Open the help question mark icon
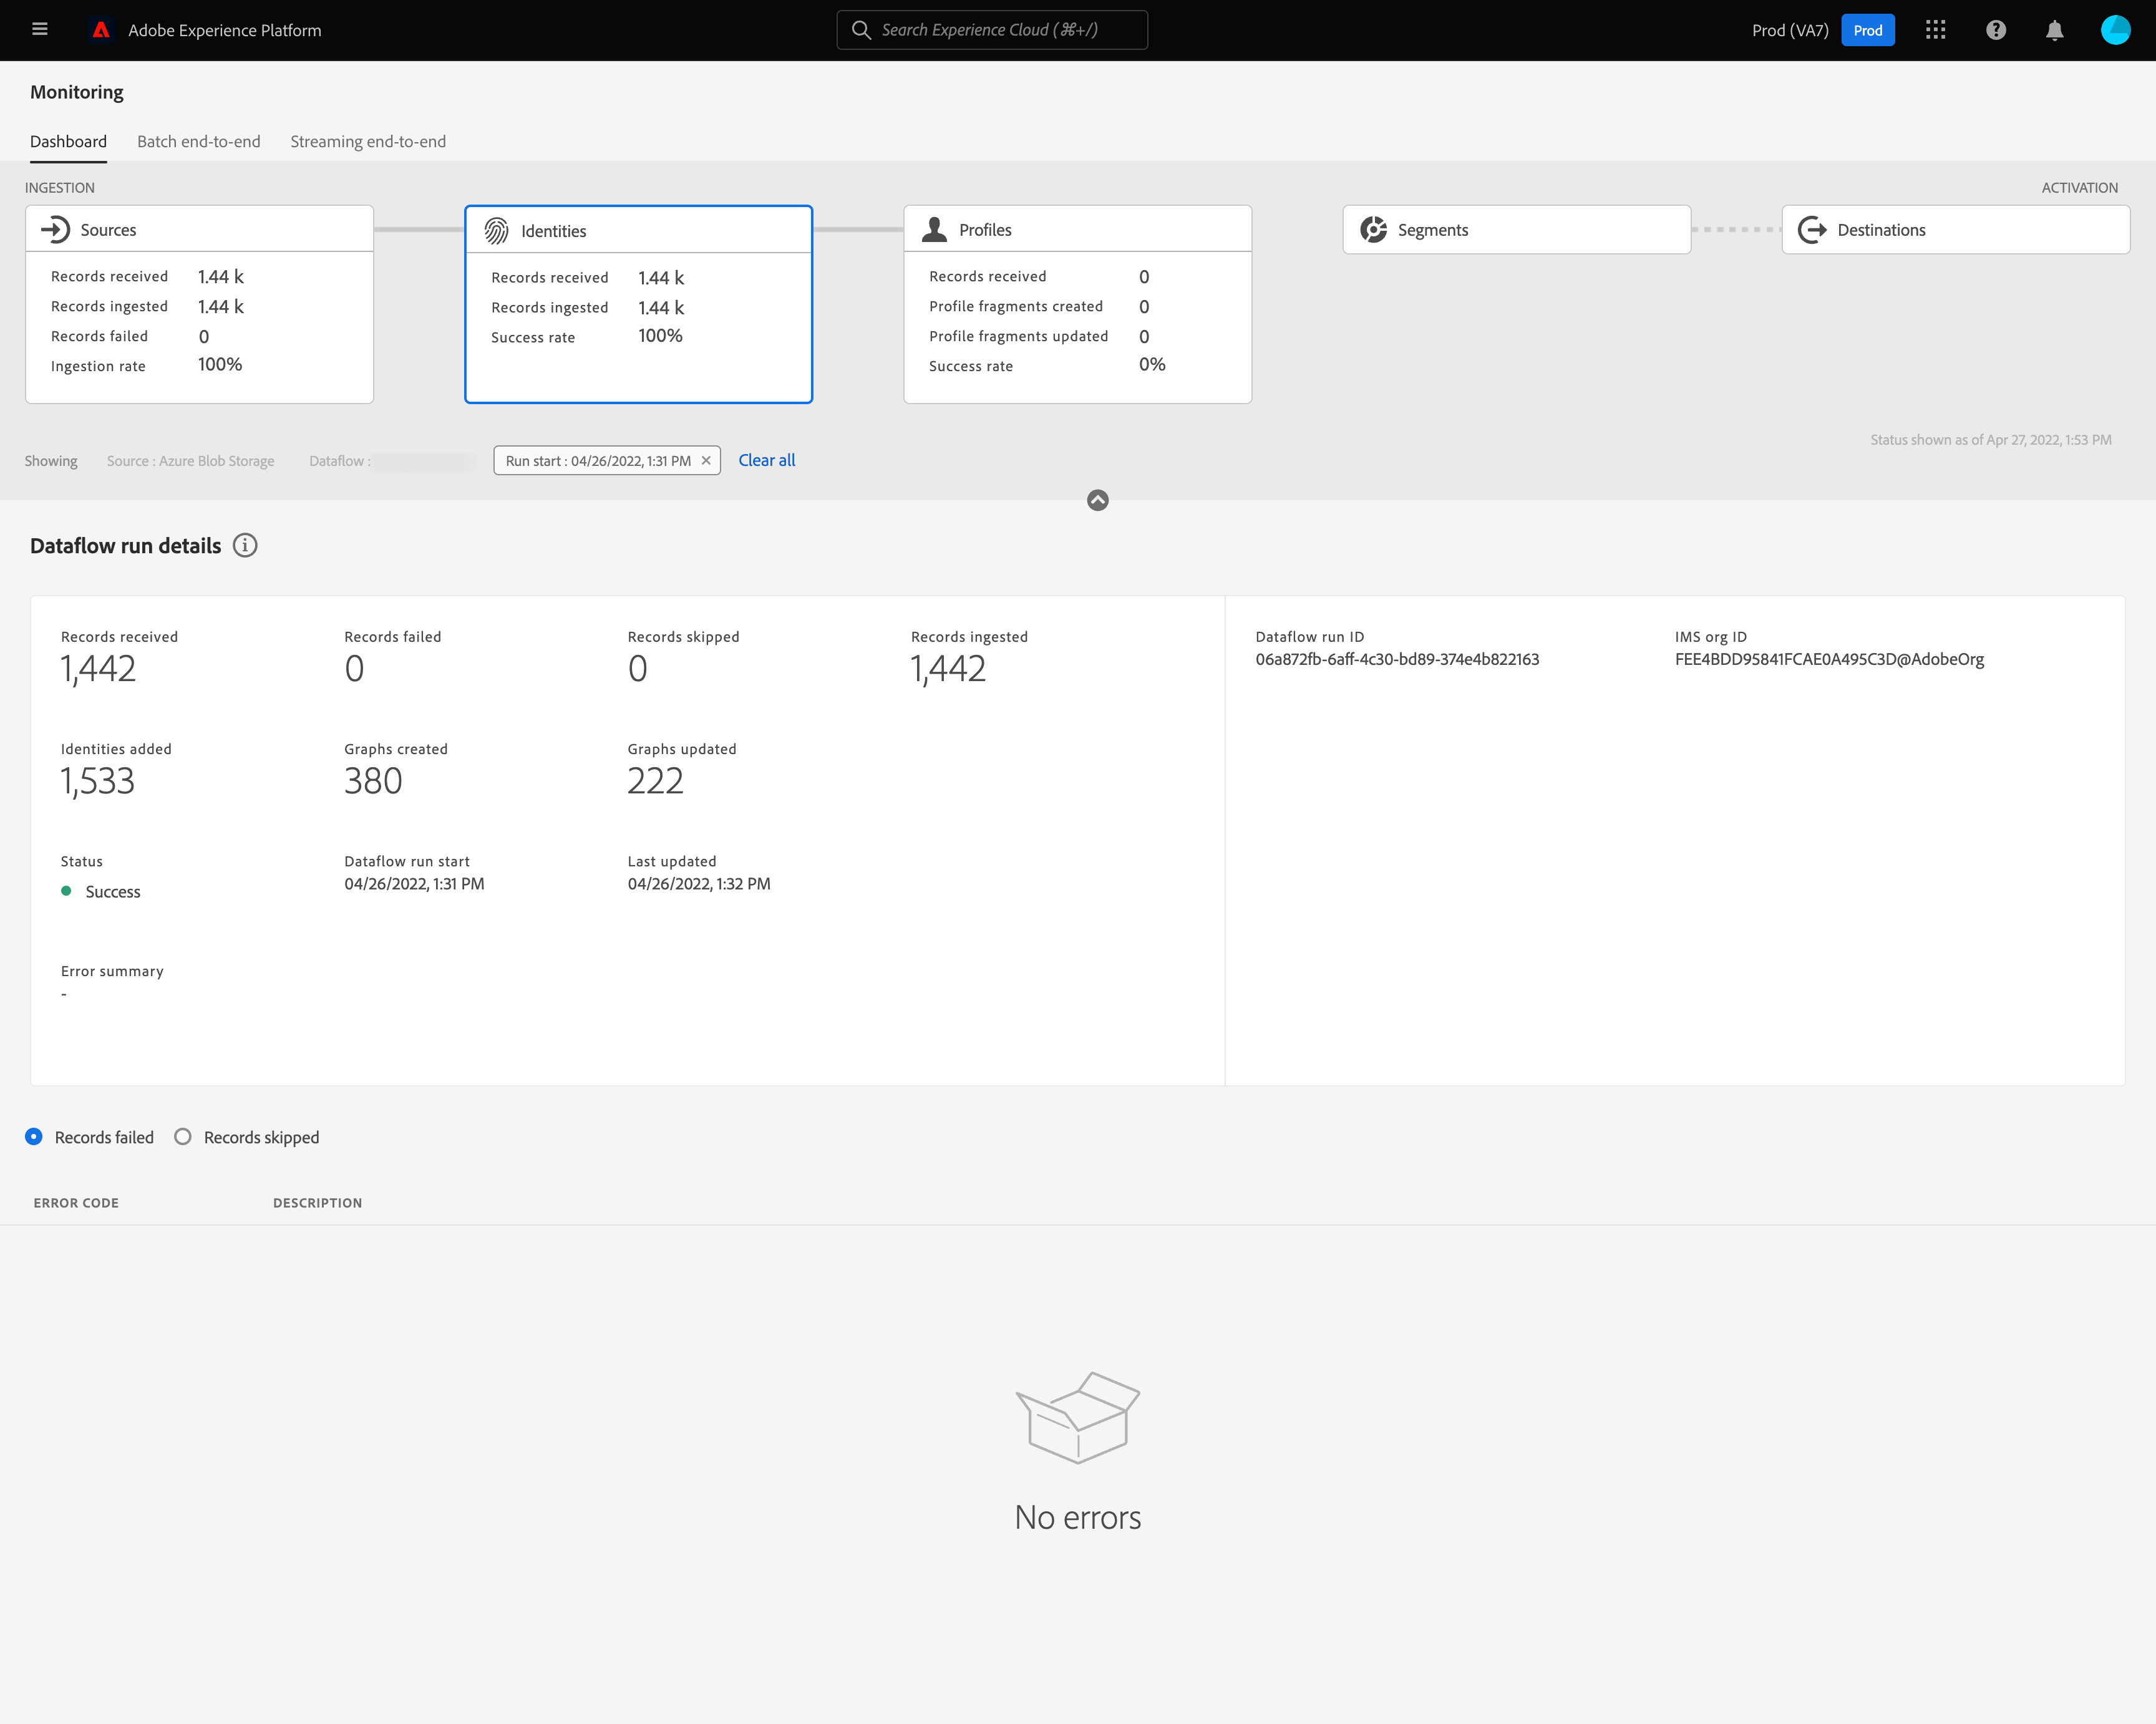2156x1724 pixels. point(1995,30)
